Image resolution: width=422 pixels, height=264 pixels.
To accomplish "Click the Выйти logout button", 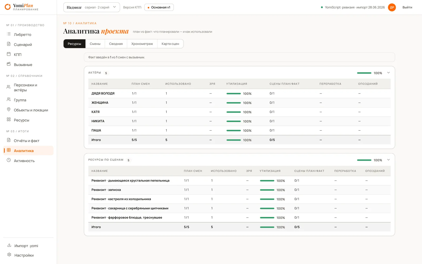I will (407, 7).
